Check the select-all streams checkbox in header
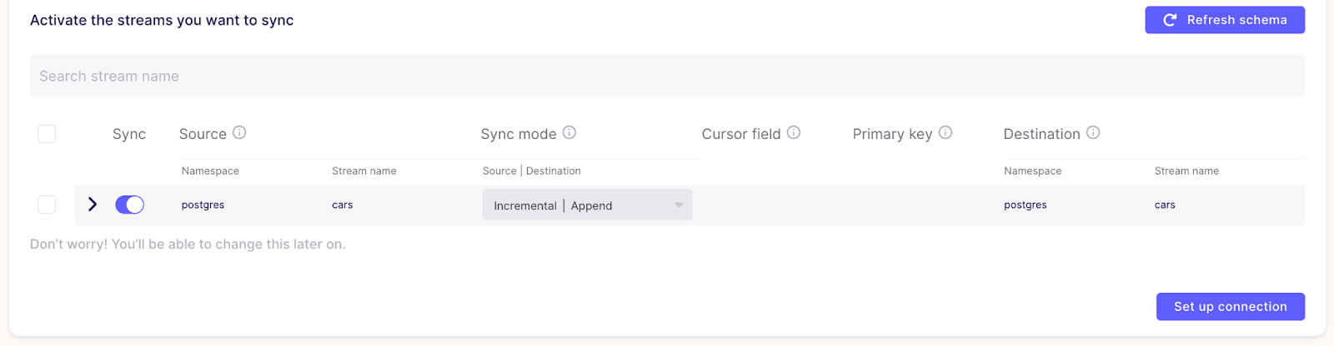Viewport: 1334px width, 346px height. click(47, 134)
